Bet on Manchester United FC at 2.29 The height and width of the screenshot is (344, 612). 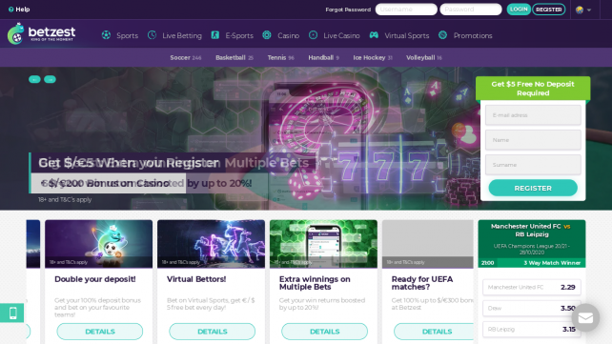coord(532,287)
